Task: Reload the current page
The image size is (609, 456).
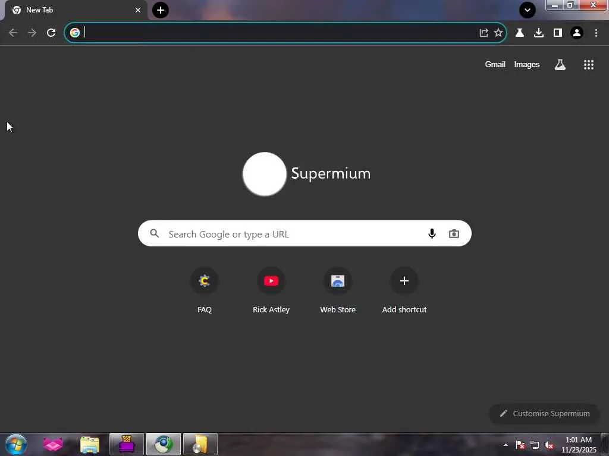Action: 51,33
